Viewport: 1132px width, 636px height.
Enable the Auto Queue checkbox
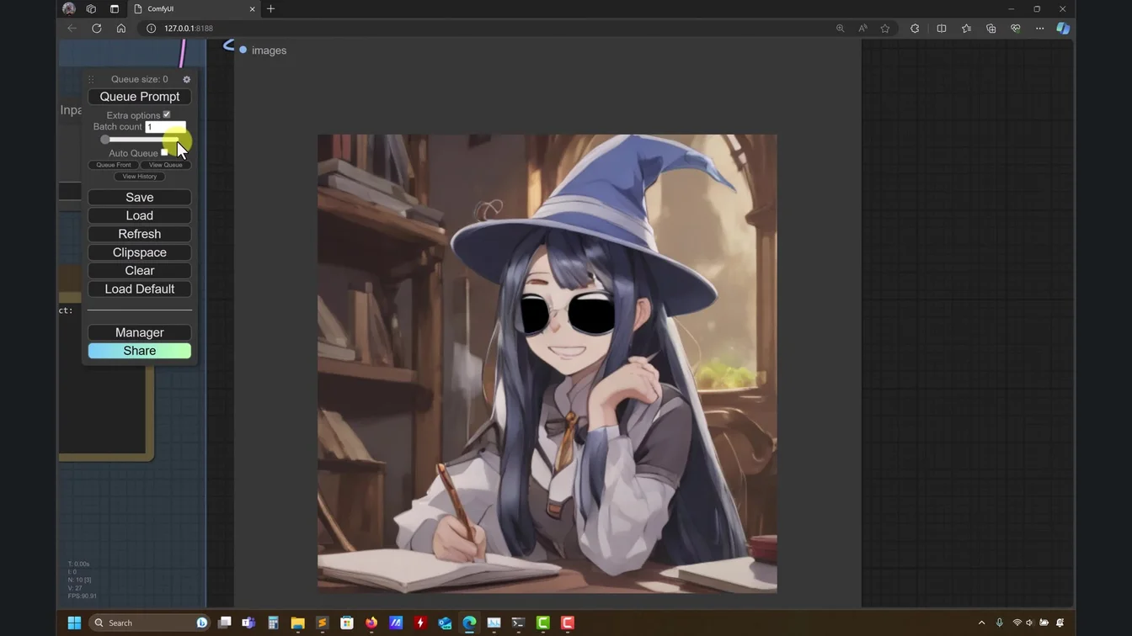tap(164, 153)
